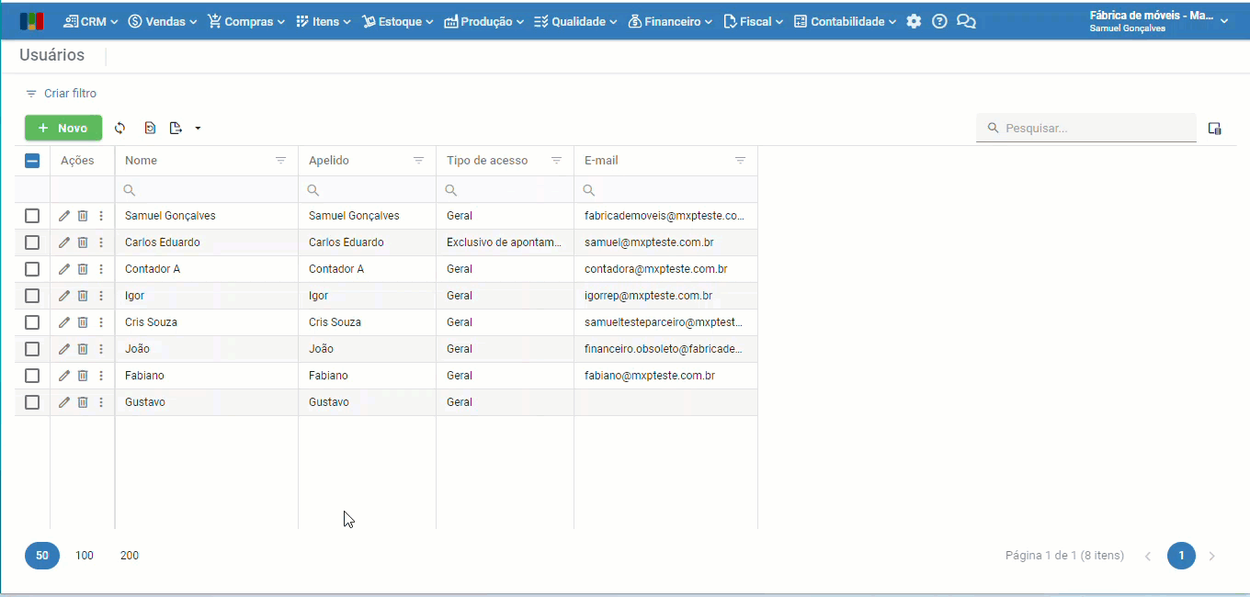This screenshot has width=1250, height=597.
Task: Select the checkbox on Gustavo's row
Action: click(x=32, y=401)
